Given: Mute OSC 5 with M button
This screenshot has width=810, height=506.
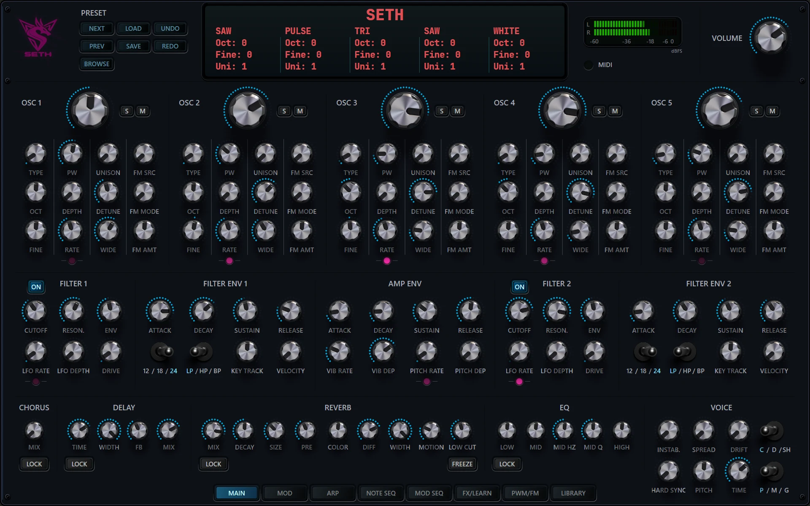Looking at the screenshot, I should point(772,111).
